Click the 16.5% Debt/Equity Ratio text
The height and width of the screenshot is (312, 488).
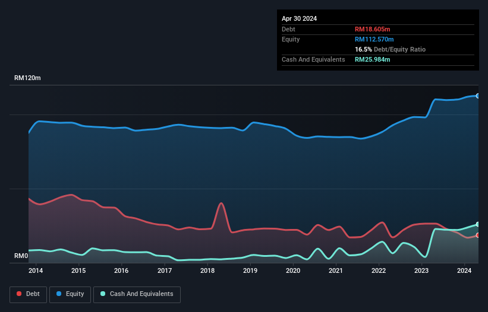coord(390,49)
